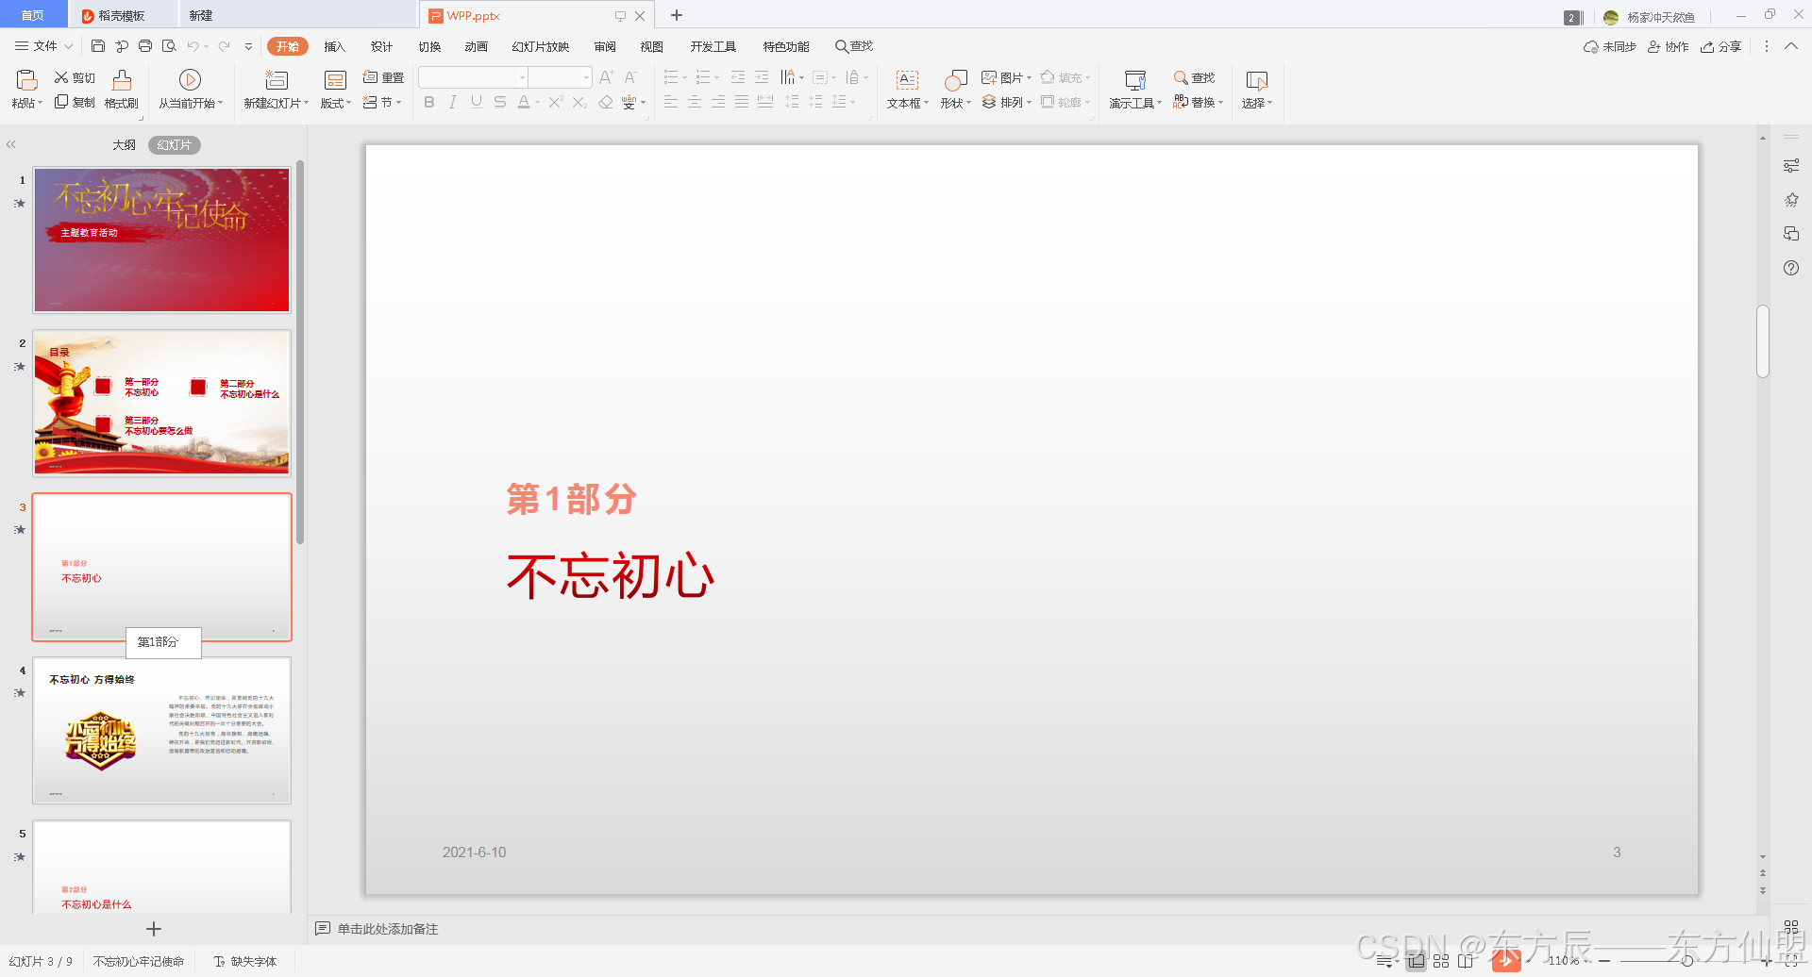Click the Collaborate (协作) button

(1669, 46)
